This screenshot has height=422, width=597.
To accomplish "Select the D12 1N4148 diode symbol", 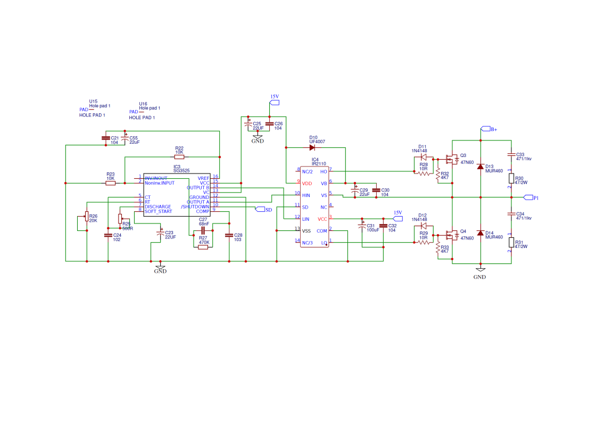I will [424, 226].
